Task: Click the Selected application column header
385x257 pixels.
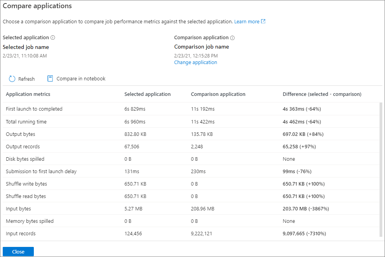Action: [x=147, y=94]
